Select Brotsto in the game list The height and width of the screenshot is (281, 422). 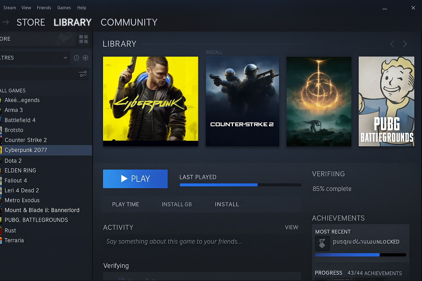(x=14, y=130)
